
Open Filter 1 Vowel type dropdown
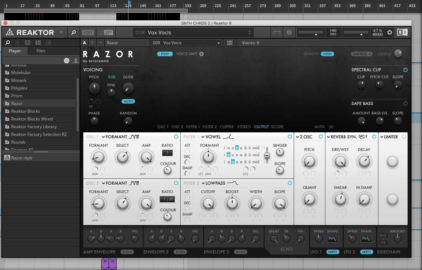(203, 137)
